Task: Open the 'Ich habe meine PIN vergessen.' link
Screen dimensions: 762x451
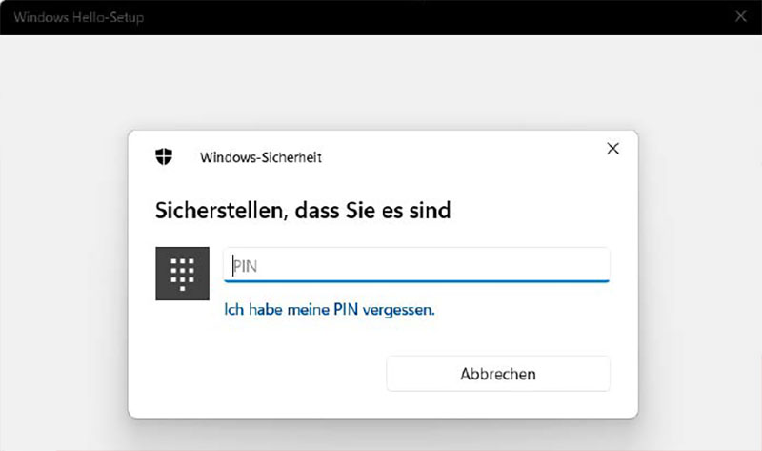Action: 330,310
